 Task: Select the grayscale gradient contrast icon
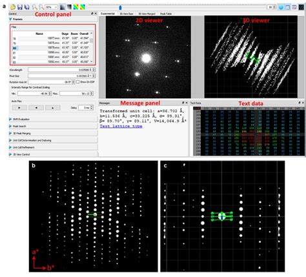[63, 7]
